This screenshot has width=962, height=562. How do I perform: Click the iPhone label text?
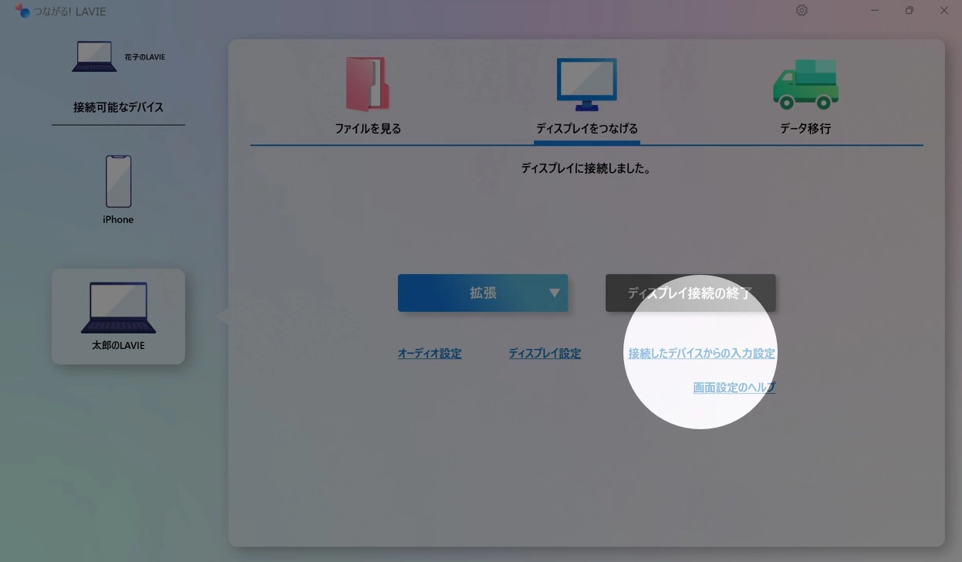point(118,219)
